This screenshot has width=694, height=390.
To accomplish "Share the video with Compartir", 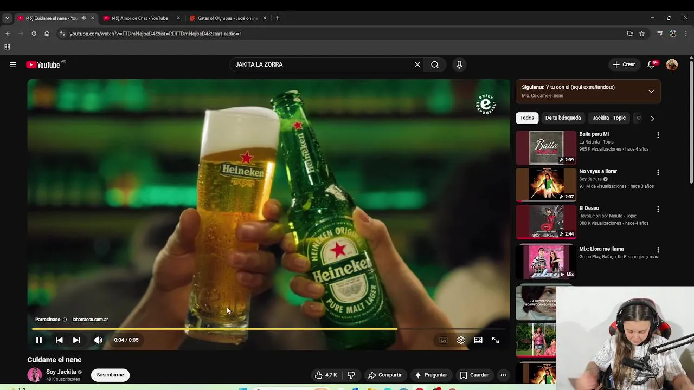I will pyautogui.click(x=385, y=375).
